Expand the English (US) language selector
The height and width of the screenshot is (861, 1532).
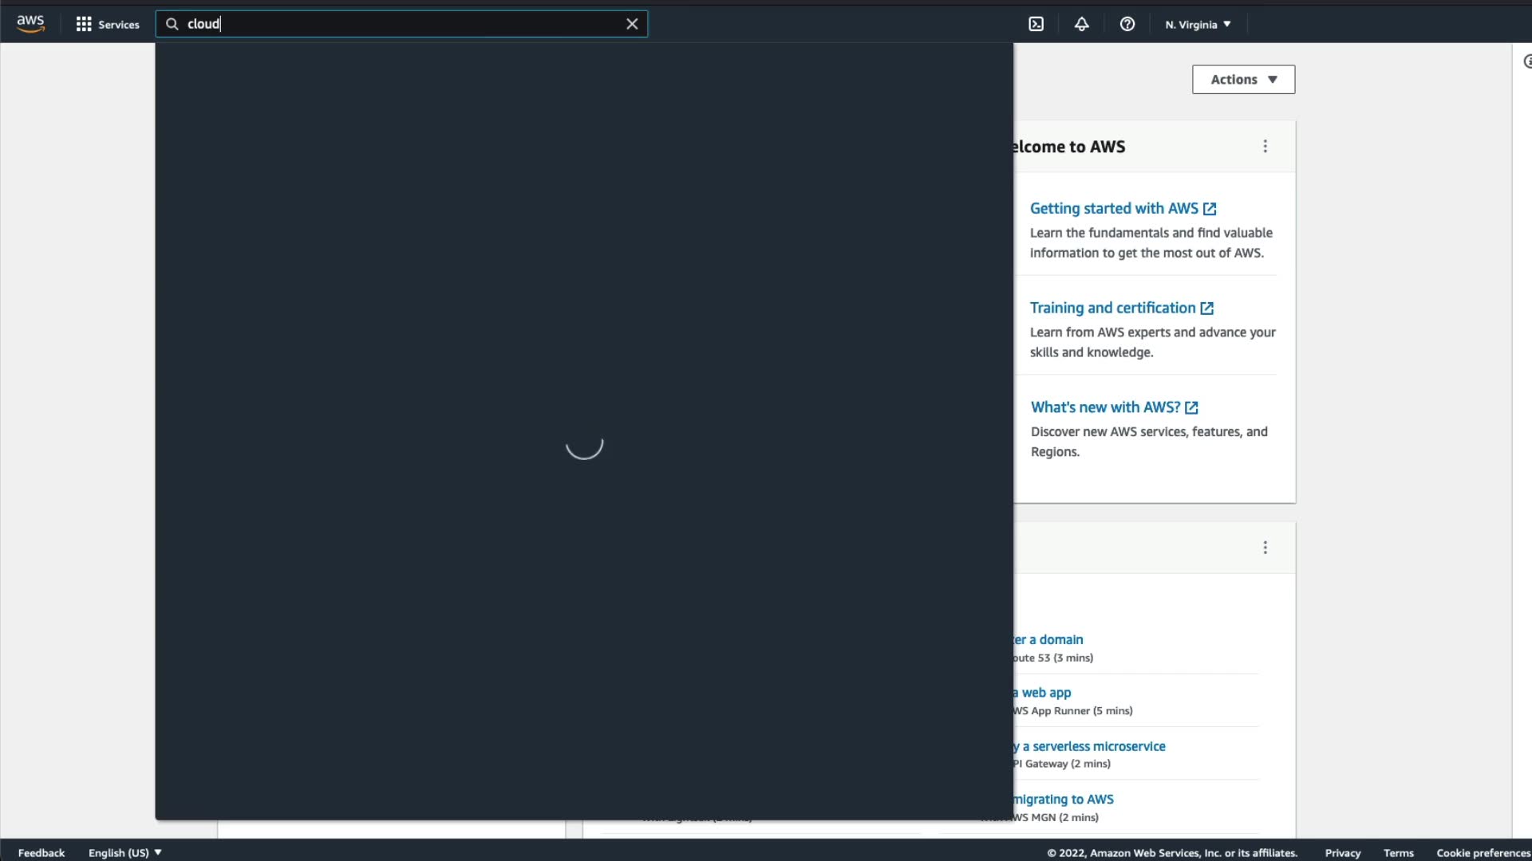tap(125, 852)
